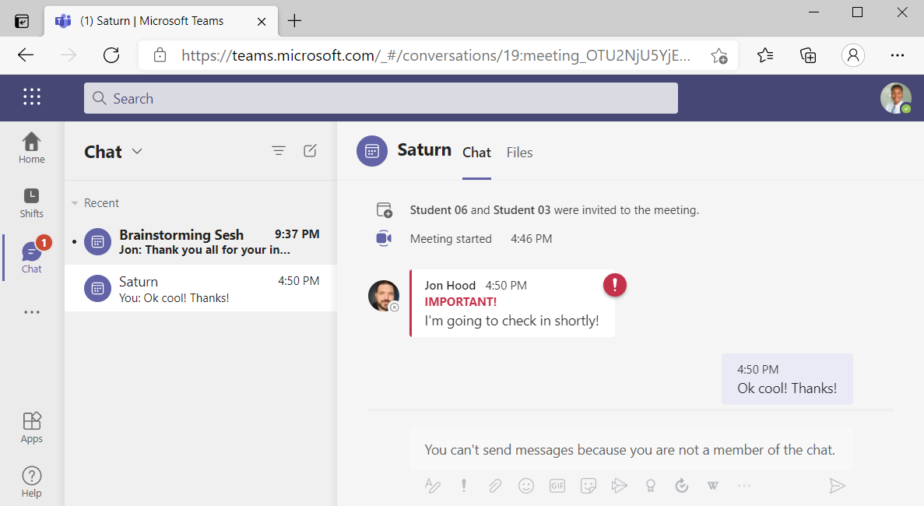Click the calendar invite icon in notice
This screenshot has height=506, width=924.
pyautogui.click(x=385, y=209)
